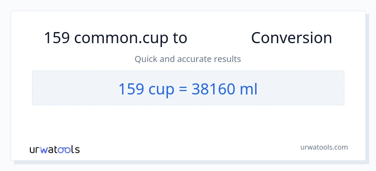
Task: Click the '38160 ml' result value
Action: pyautogui.click(x=225, y=88)
